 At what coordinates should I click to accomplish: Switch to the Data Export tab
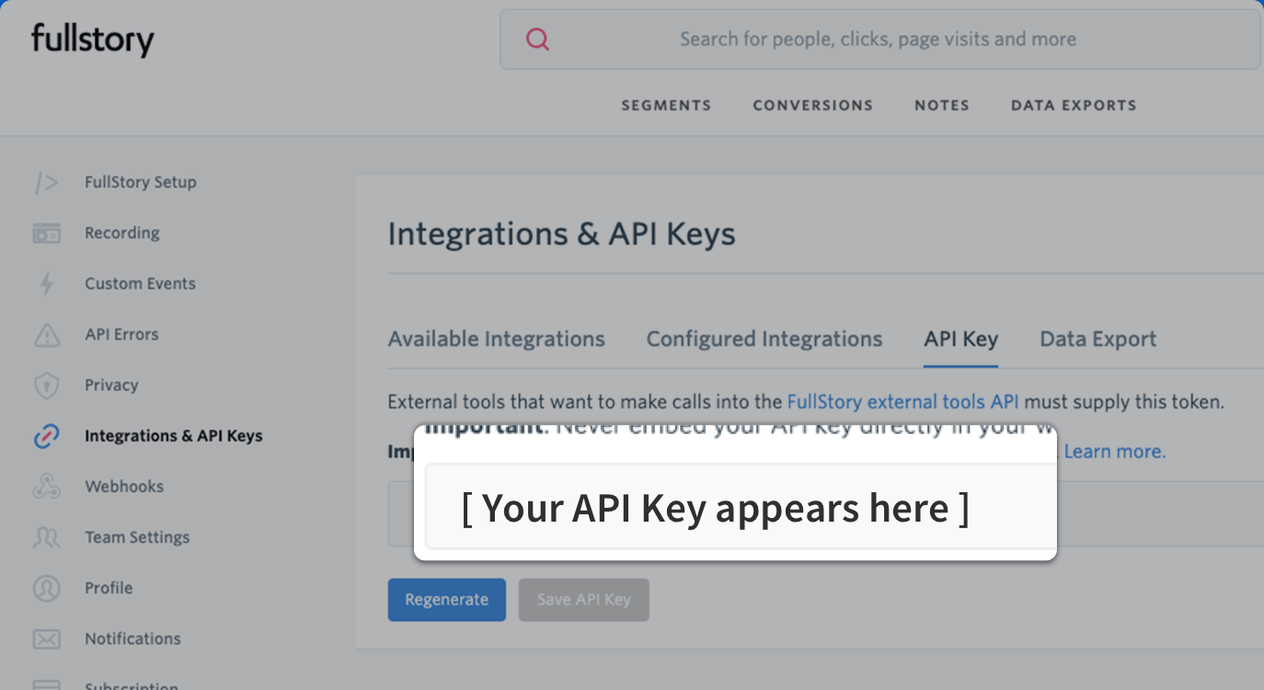pos(1098,339)
